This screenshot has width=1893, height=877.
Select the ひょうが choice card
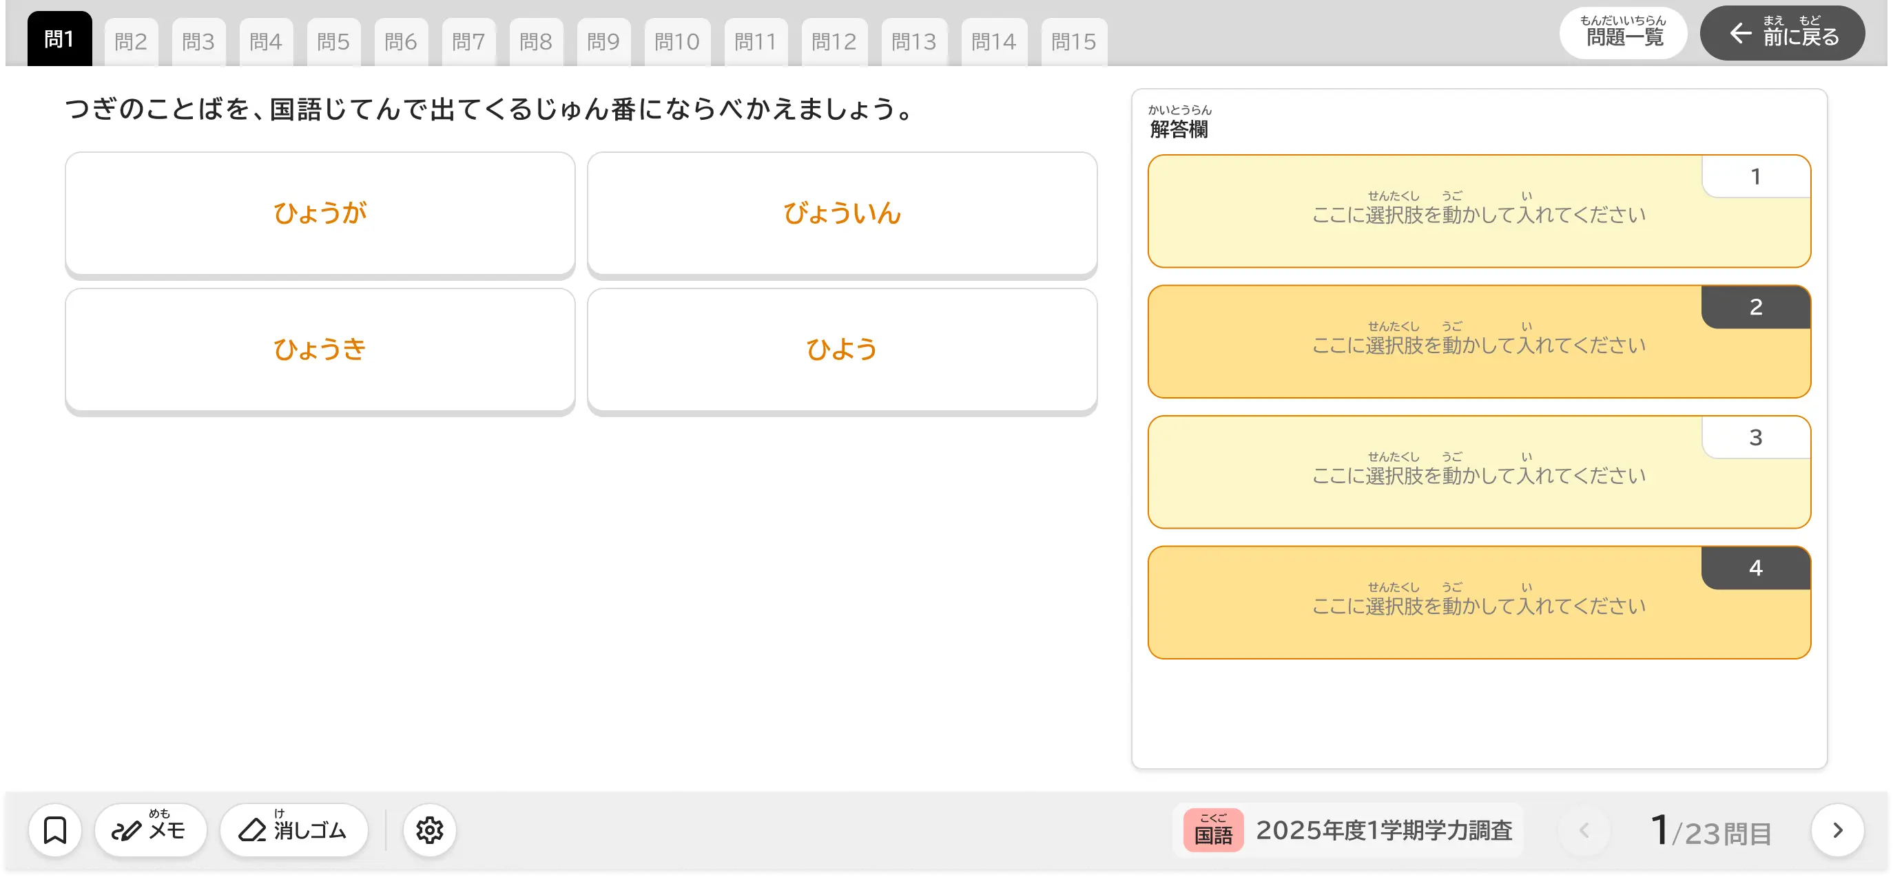click(320, 213)
